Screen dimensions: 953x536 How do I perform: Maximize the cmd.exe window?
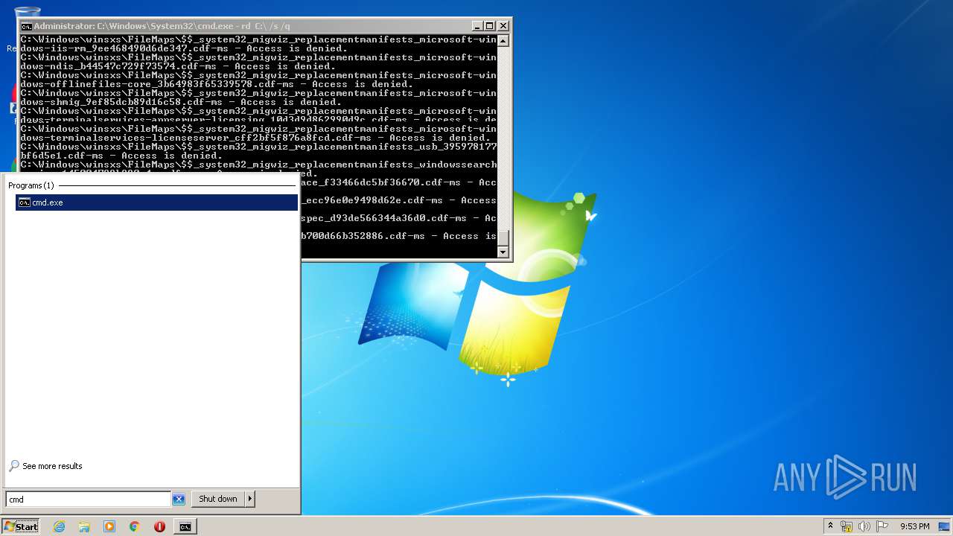pyautogui.click(x=489, y=26)
